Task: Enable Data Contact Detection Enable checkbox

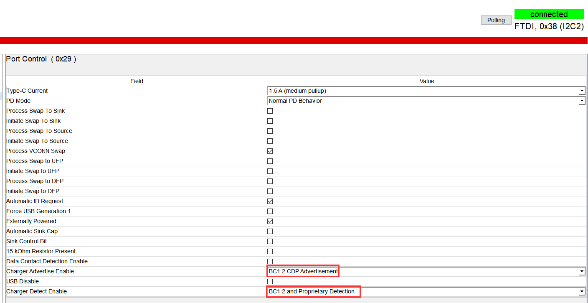Action: pyautogui.click(x=270, y=261)
